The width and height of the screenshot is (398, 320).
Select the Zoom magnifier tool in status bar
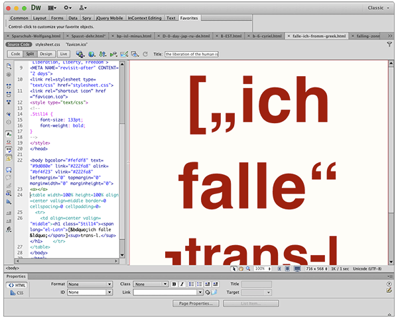coord(248,268)
